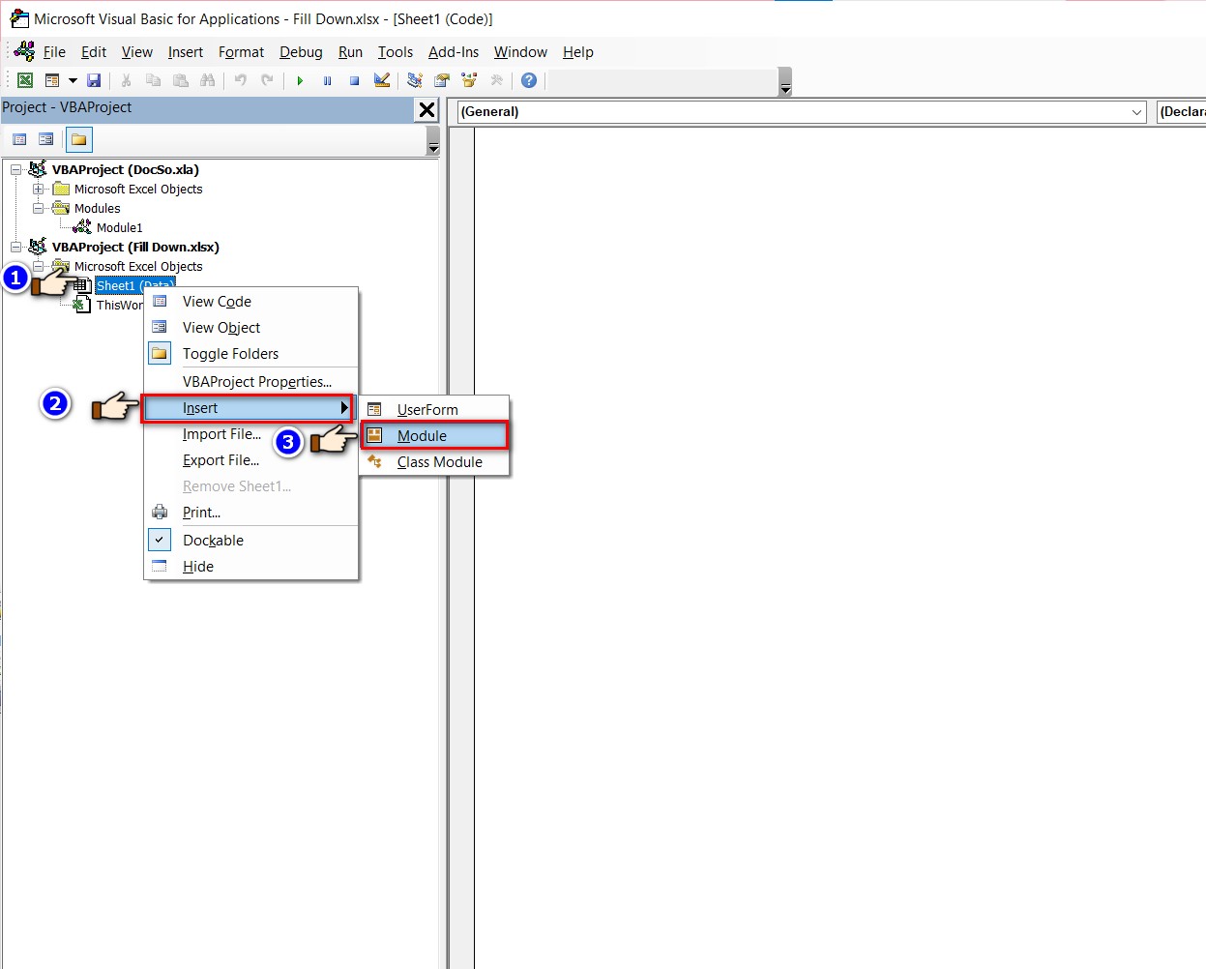Open the Object Browser toolbar icon

tap(469, 80)
